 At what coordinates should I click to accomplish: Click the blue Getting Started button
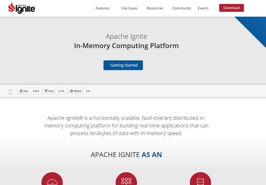tap(123, 65)
